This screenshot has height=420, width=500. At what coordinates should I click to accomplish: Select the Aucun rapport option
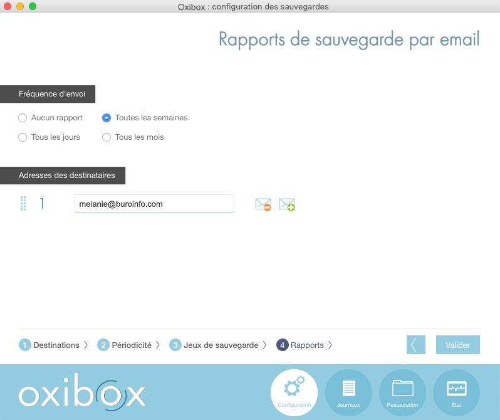(23, 118)
